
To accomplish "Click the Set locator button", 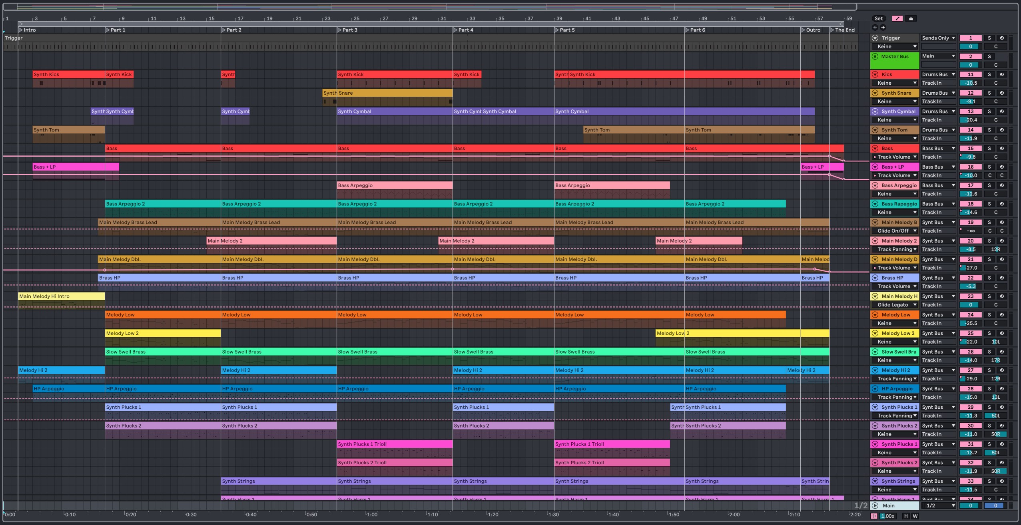I will pos(878,18).
